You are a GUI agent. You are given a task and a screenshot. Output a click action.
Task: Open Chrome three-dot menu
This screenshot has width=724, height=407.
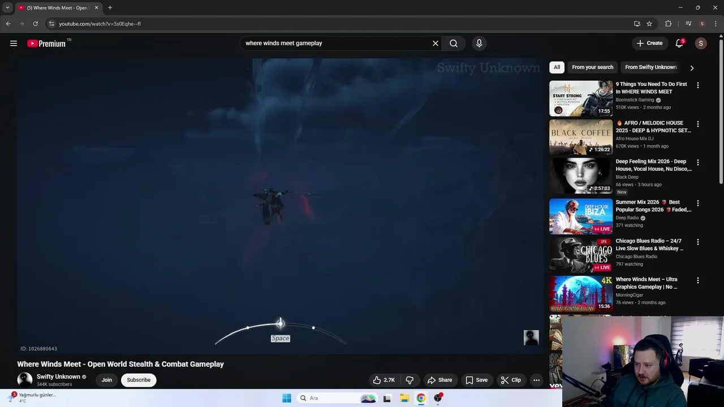click(x=716, y=24)
